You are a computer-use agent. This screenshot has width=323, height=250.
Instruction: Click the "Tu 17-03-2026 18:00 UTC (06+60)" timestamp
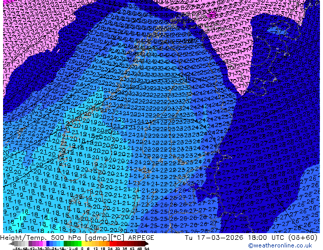pyautogui.click(x=251, y=238)
